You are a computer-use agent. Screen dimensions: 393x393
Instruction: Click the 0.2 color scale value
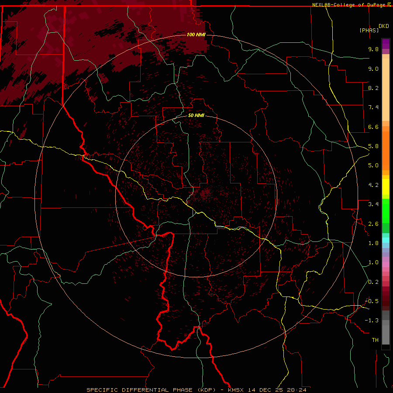coord(373,282)
